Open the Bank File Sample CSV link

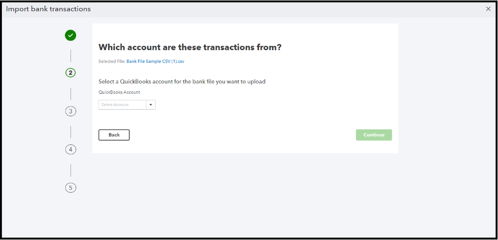coord(156,61)
